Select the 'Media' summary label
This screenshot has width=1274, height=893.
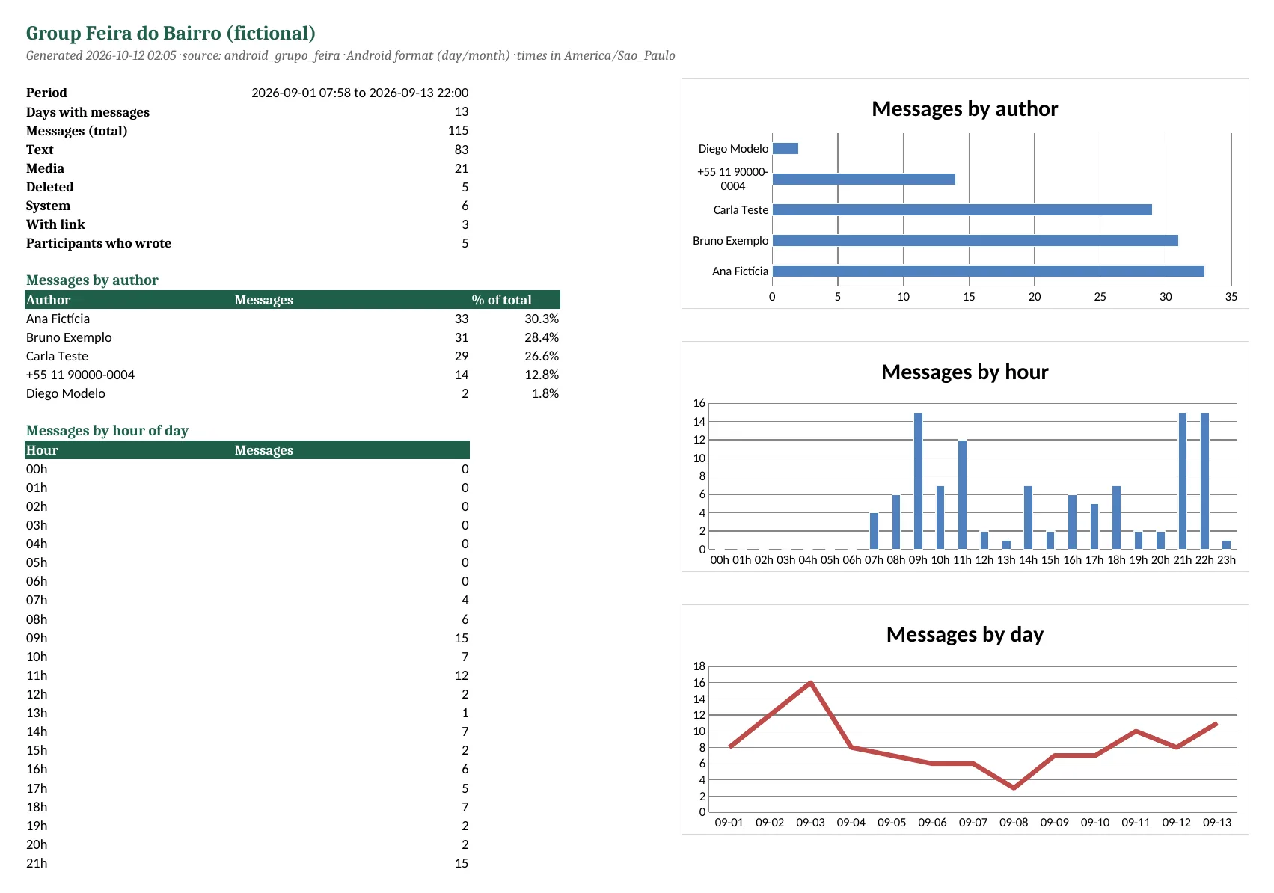coord(45,168)
